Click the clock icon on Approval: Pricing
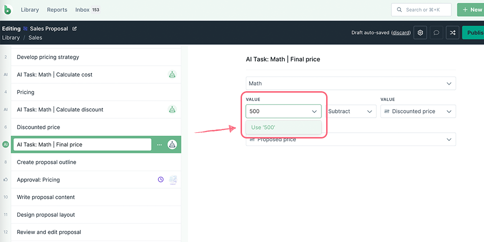484x242 pixels. click(161, 179)
